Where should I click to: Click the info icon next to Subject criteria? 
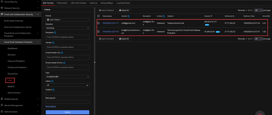coord(54,90)
